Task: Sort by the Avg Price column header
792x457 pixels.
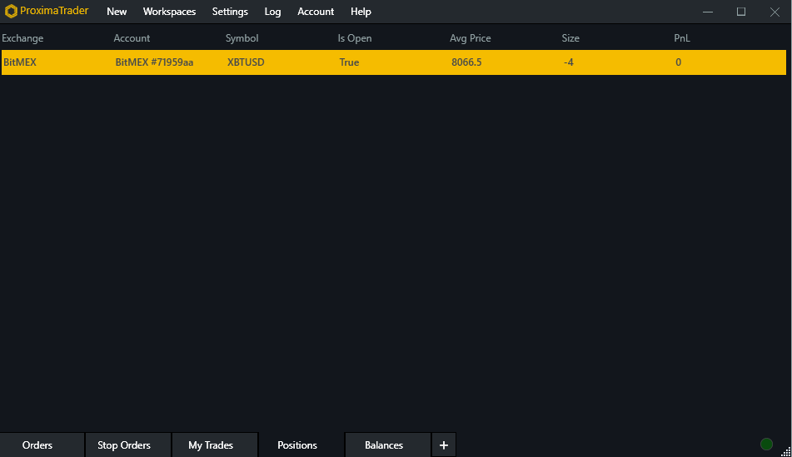Action: [x=471, y=38]
